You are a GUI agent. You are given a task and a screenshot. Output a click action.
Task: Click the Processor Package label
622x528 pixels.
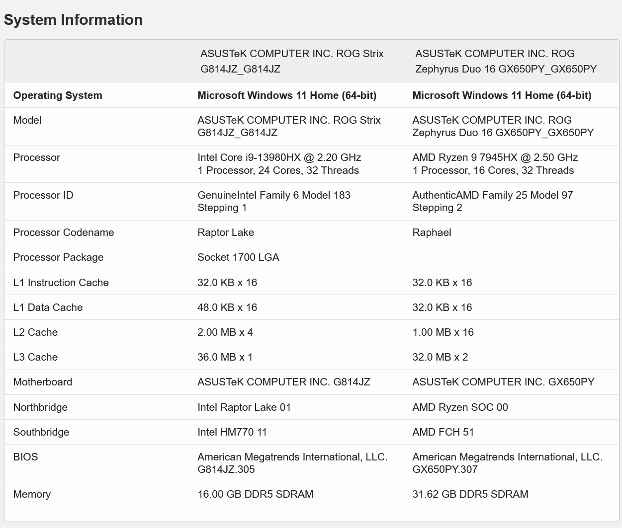59,257
